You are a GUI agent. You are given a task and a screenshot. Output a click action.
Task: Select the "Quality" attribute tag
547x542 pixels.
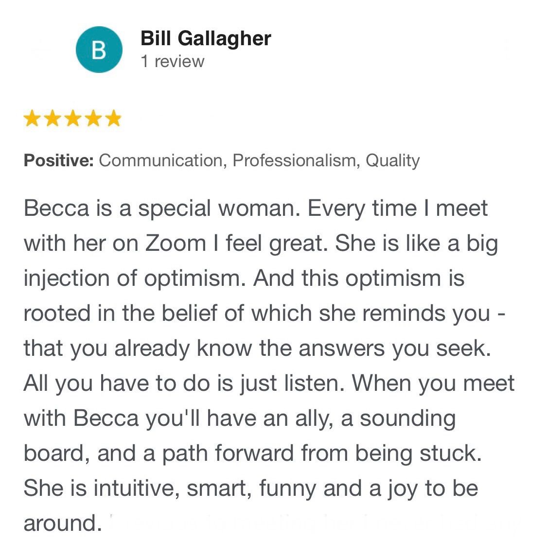(392, 161)
